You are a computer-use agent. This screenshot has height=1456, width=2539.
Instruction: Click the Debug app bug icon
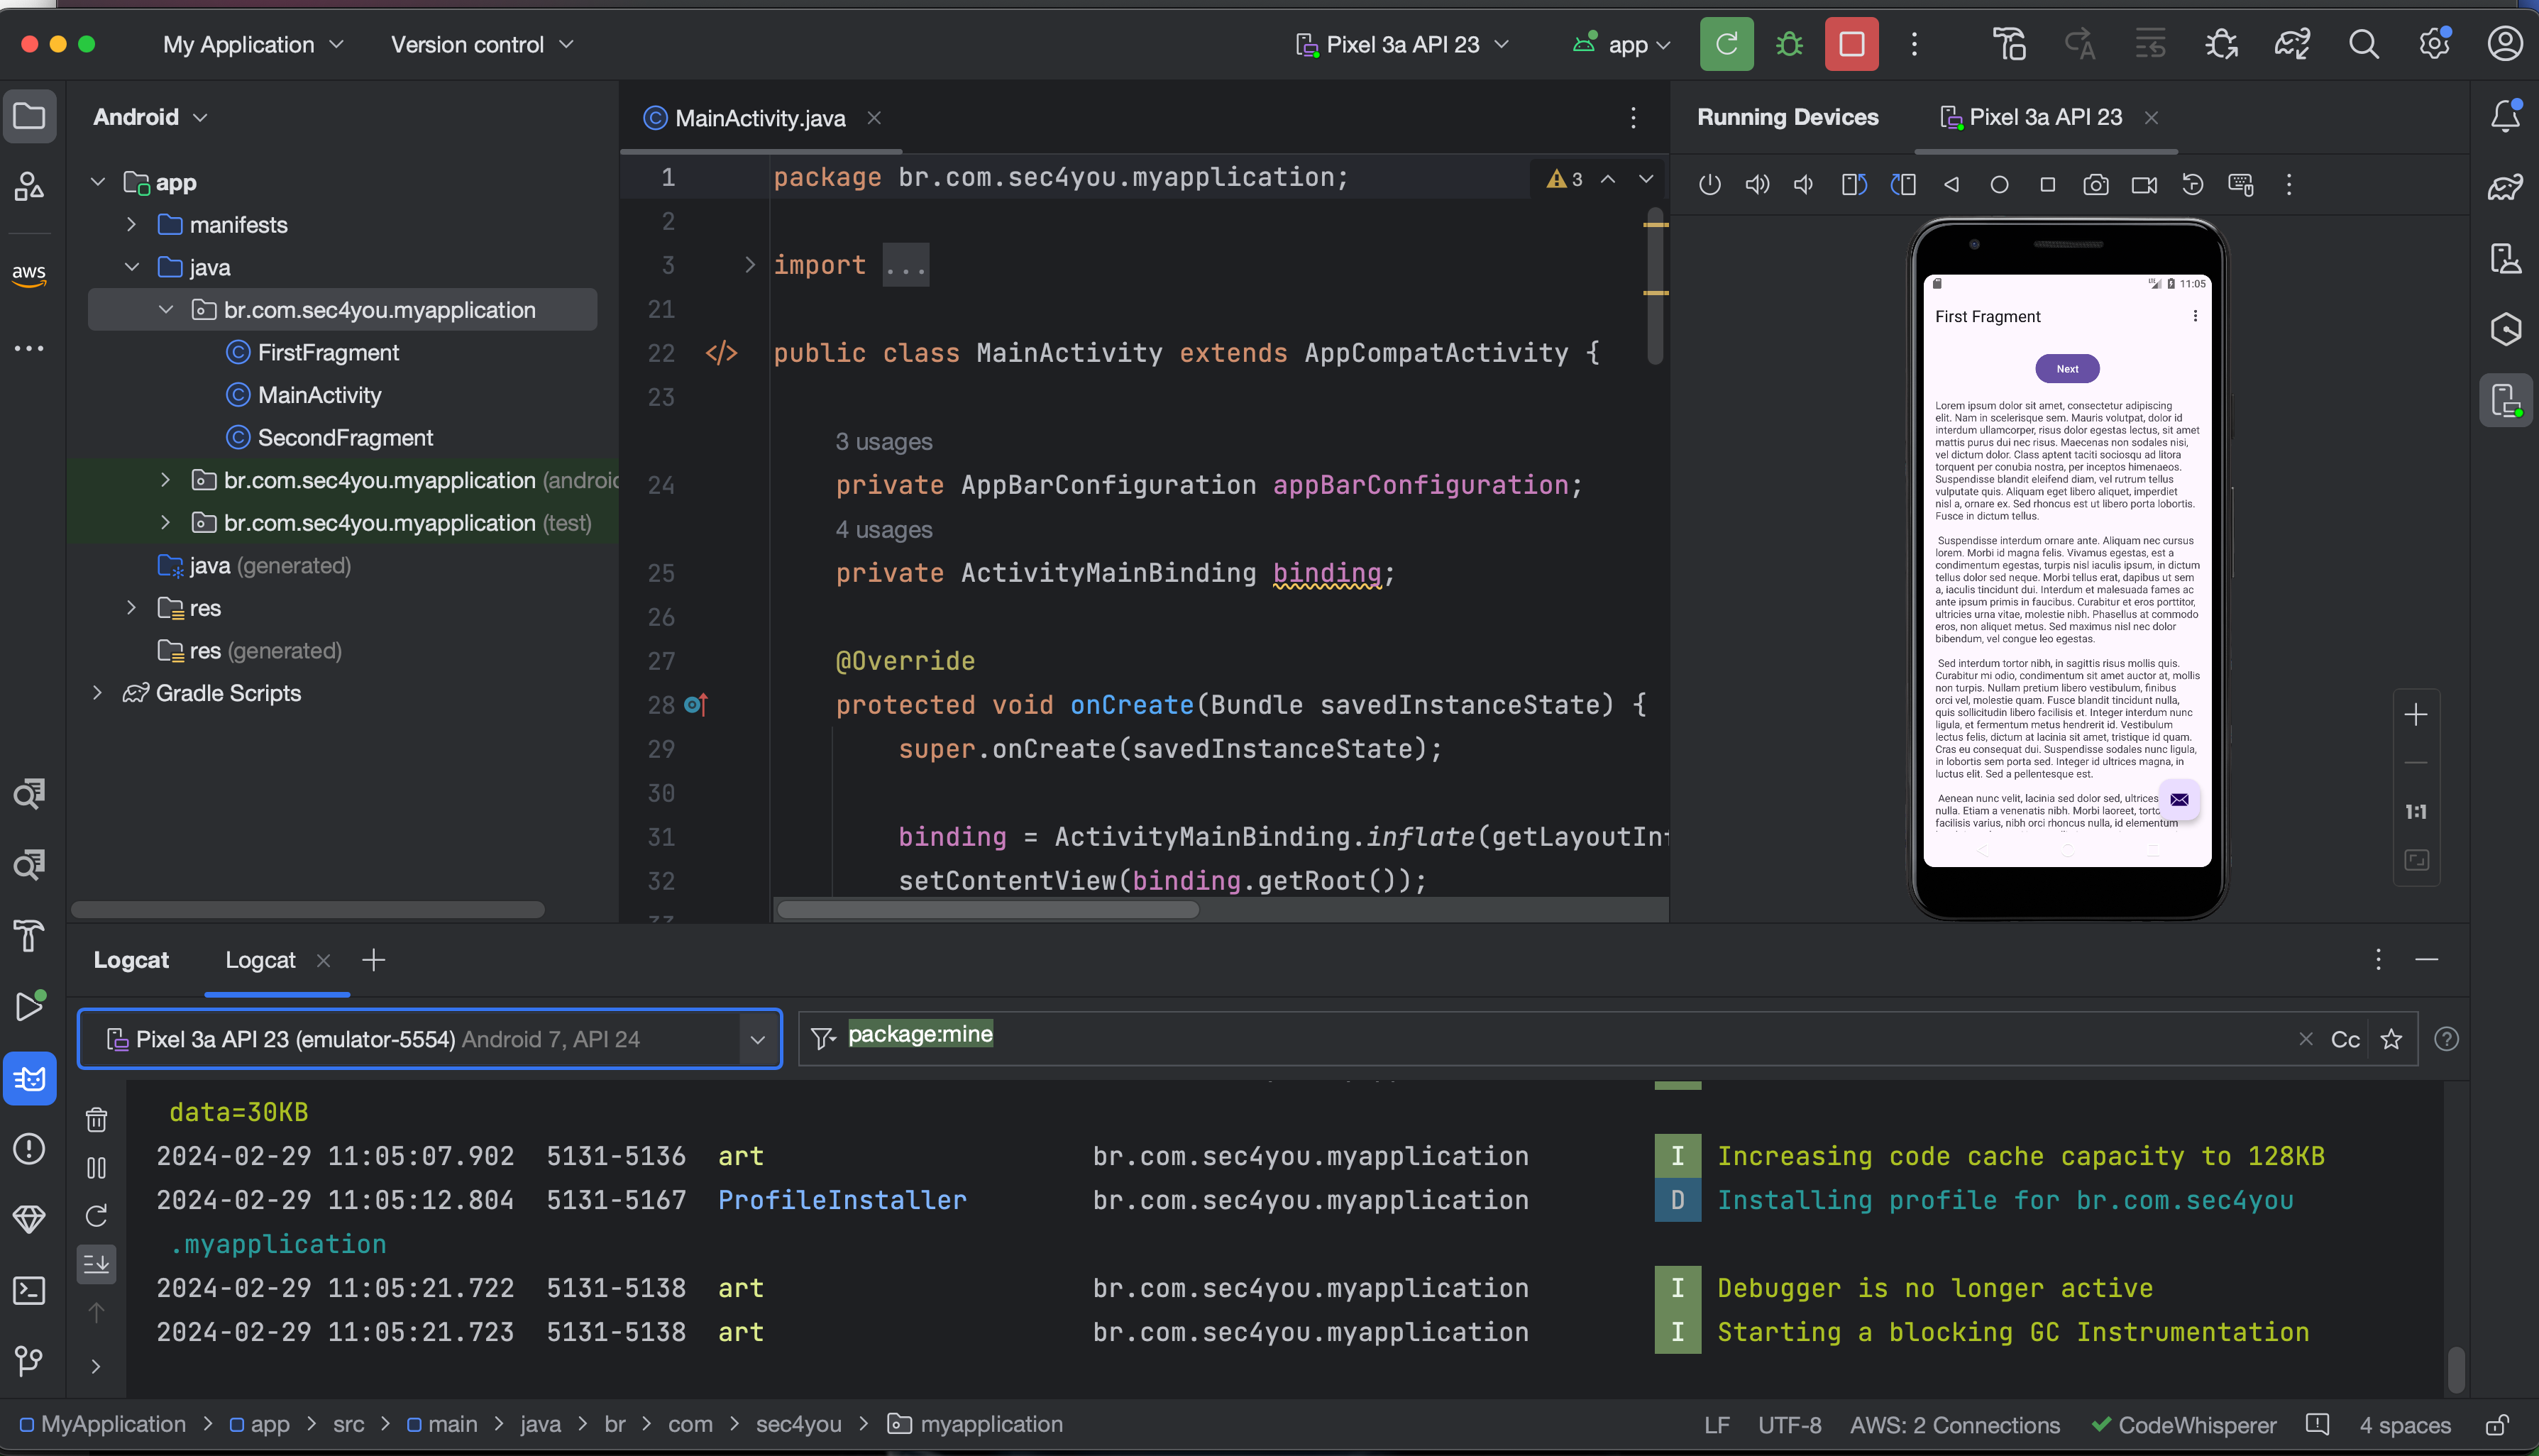point(1789,44)
